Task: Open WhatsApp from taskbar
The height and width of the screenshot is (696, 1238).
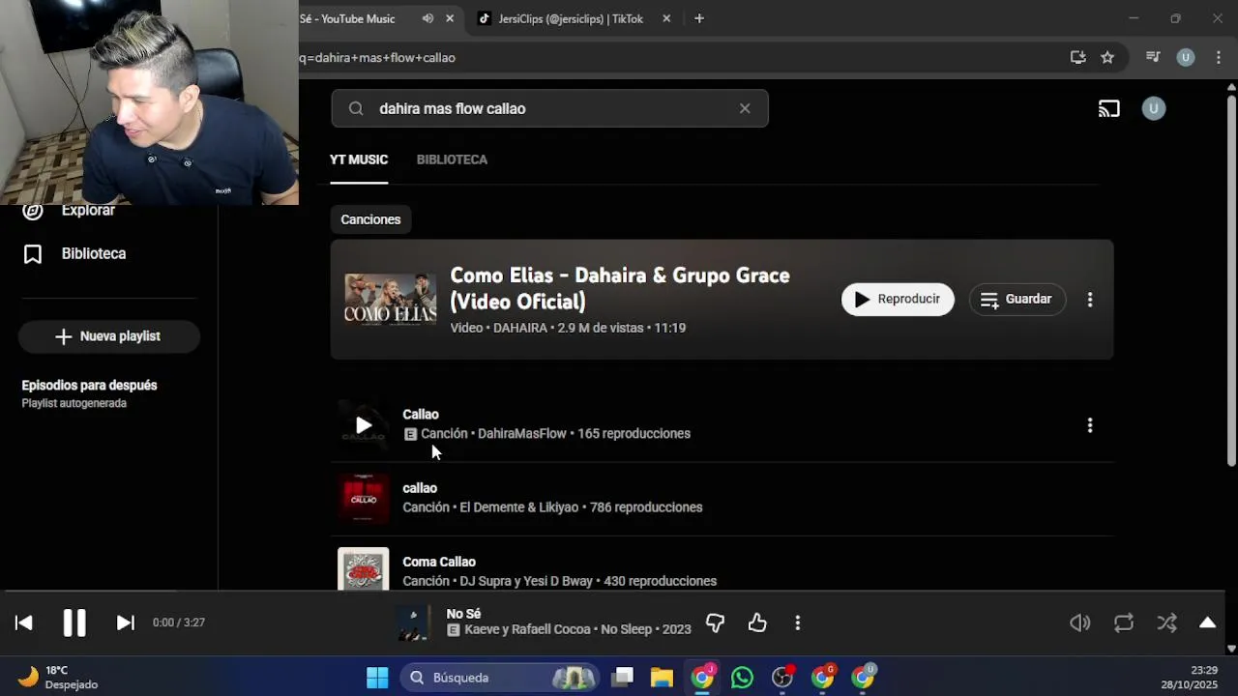Action: (742, 678)
